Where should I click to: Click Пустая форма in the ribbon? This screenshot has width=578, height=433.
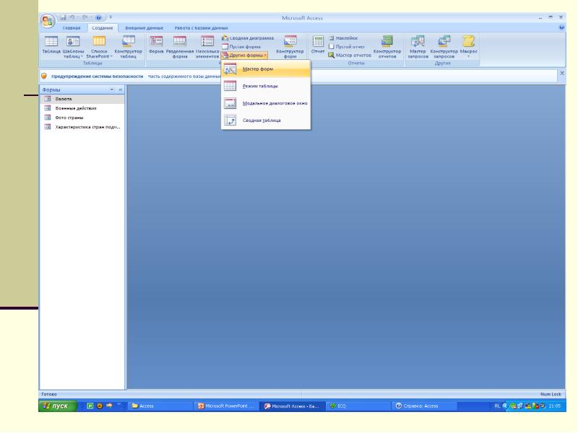pyautogui.click(x=241, y=47)
